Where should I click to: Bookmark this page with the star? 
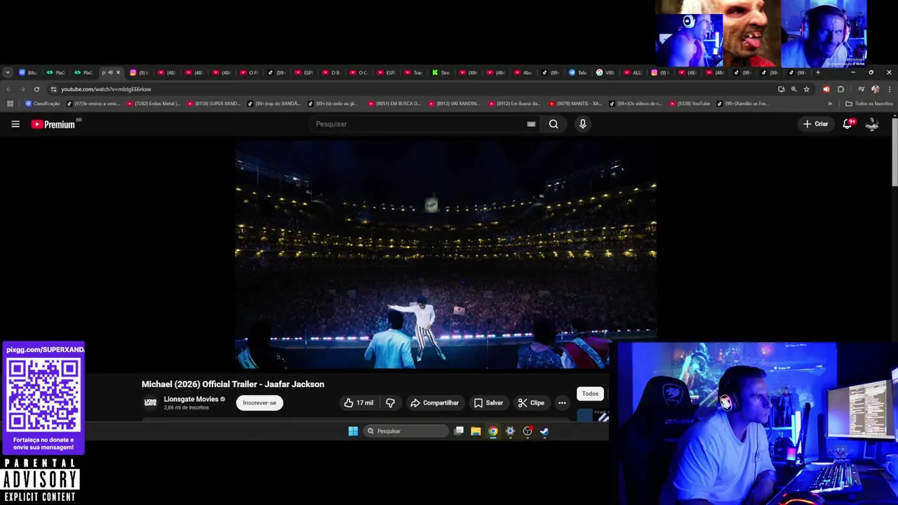click(x=807, y=89)
